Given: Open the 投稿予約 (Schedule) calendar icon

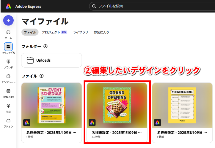Looking at the screenshot, I should click(8, 91).
